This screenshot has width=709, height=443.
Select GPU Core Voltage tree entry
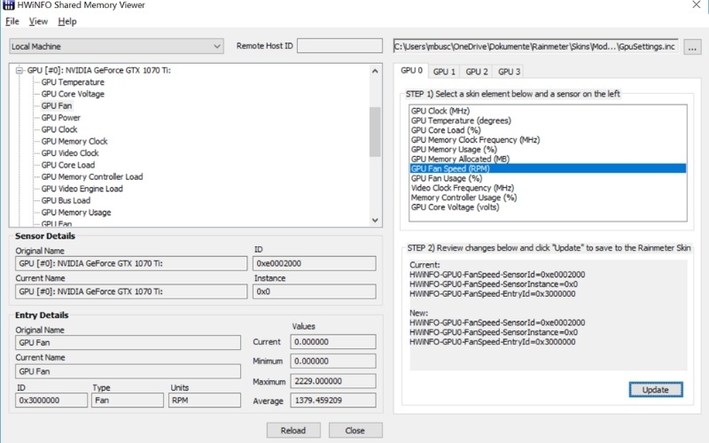coord(73,94)
